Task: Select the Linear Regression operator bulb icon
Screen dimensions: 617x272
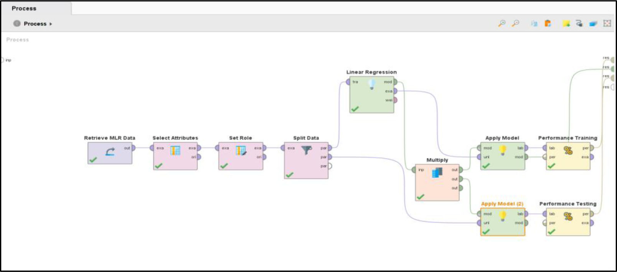Action: click(371, 84)
